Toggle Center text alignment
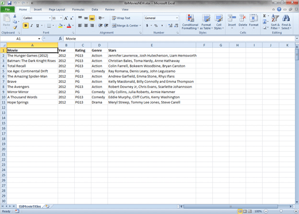The image size is (299, 214). (x=86, y=25)
